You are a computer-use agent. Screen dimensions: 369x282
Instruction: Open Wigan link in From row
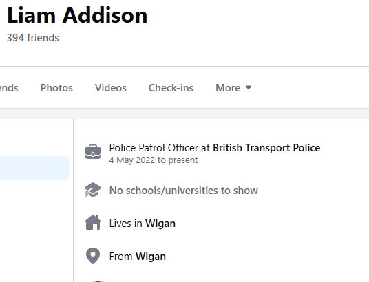(x=151, y=257)
